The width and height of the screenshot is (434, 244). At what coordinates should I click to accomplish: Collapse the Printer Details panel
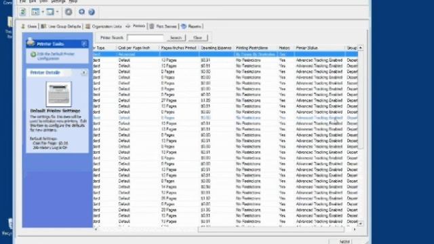click(x=84, y=73)
